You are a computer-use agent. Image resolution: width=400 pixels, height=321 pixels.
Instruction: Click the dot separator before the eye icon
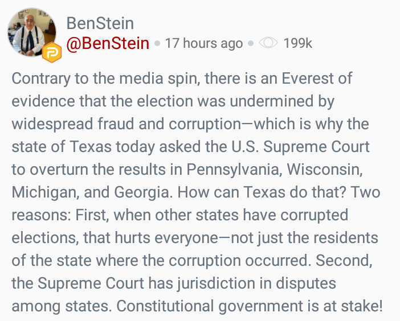[x=251, y=43]
